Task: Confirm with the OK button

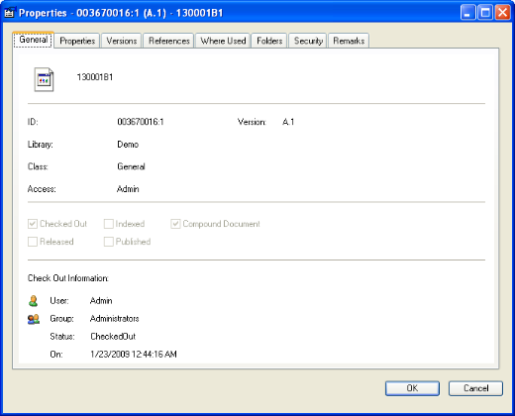Action: point(412,388)
